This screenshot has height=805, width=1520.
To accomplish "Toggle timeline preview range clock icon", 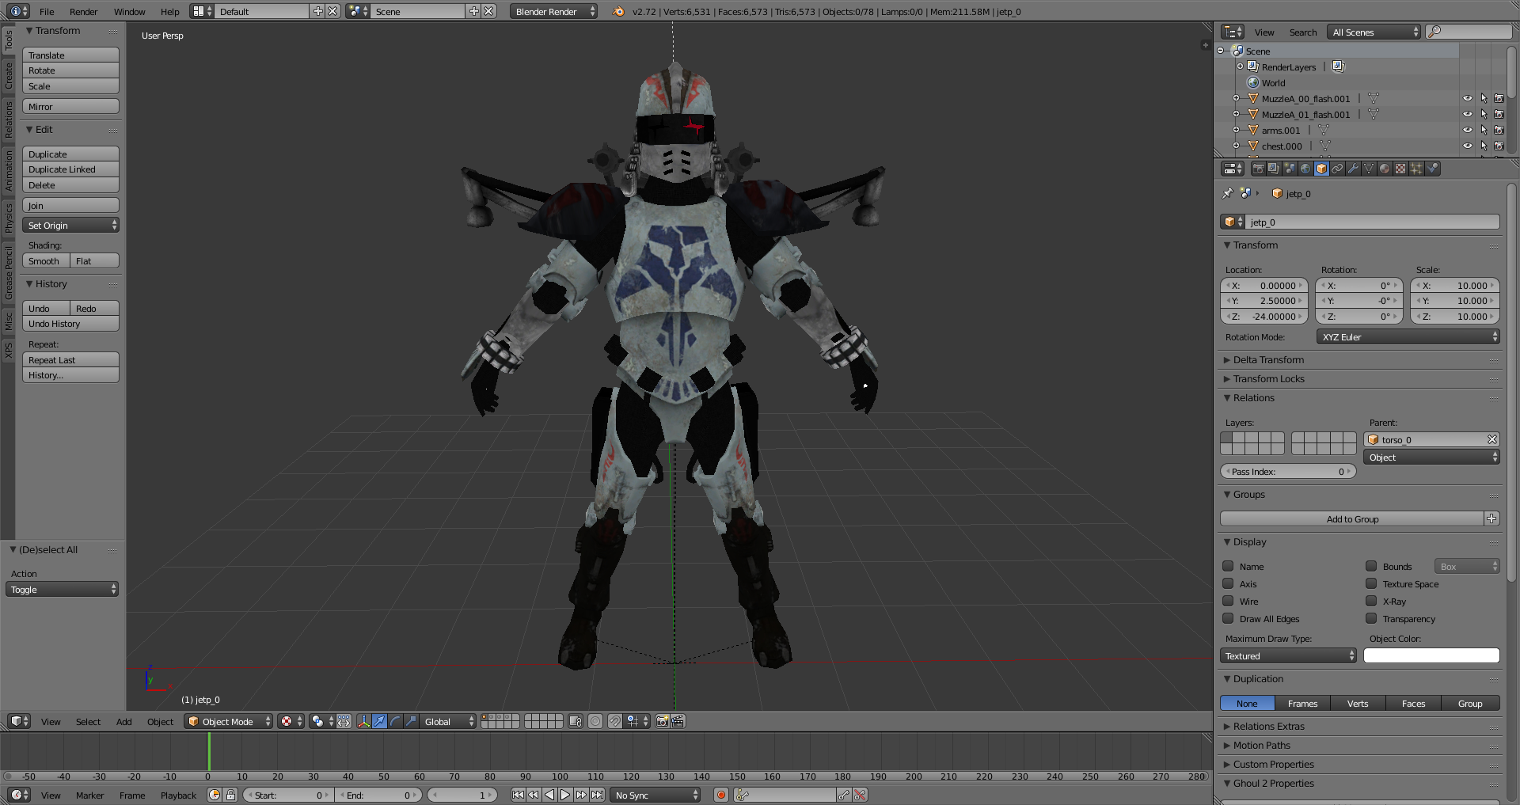I will coord(215,796).
